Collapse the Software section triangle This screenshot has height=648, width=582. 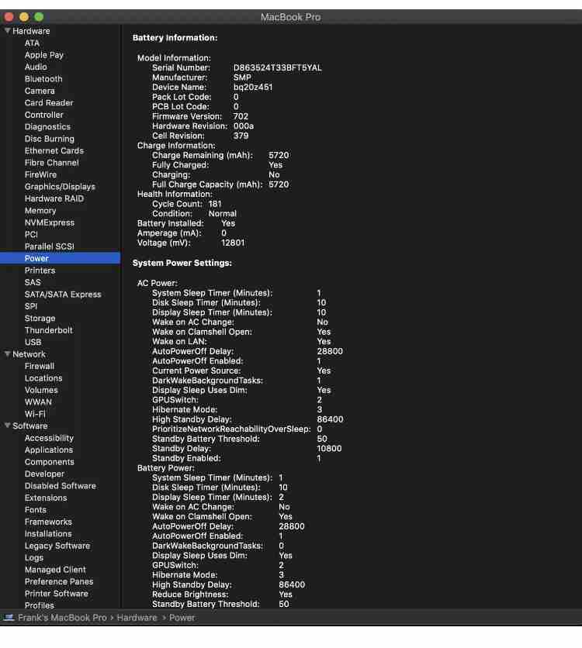[7, 426]
